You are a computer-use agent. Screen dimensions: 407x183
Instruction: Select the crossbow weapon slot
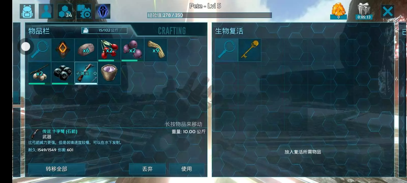click(x=86, y=73)
